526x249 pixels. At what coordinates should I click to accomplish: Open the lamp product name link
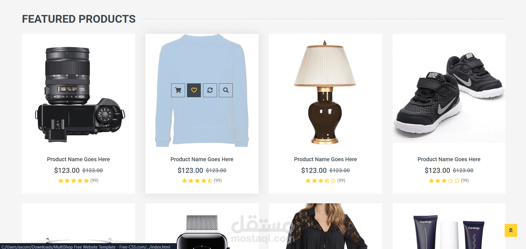pos(325,159)
